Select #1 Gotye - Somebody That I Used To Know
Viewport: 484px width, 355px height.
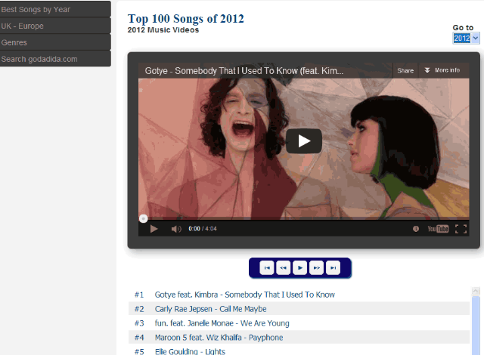299,295
